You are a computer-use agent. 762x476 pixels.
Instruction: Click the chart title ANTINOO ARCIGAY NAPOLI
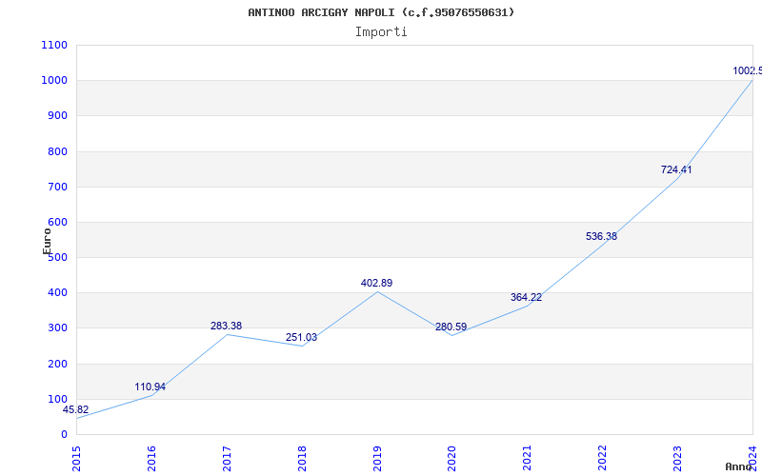tap(381, 12)
